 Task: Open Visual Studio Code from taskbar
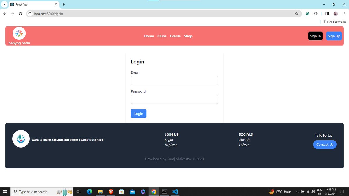point(175,192)
